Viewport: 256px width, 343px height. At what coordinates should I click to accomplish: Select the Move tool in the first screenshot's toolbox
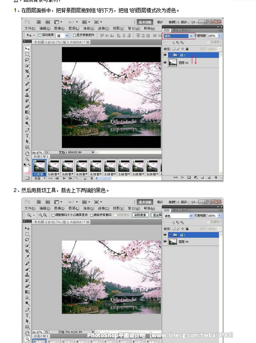(x=27, y=48)
